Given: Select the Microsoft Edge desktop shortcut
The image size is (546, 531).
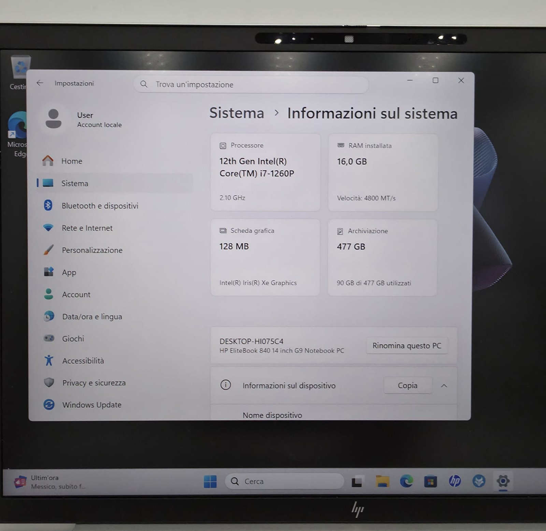Looking at the screenshot, I should (x=17, y=134).
